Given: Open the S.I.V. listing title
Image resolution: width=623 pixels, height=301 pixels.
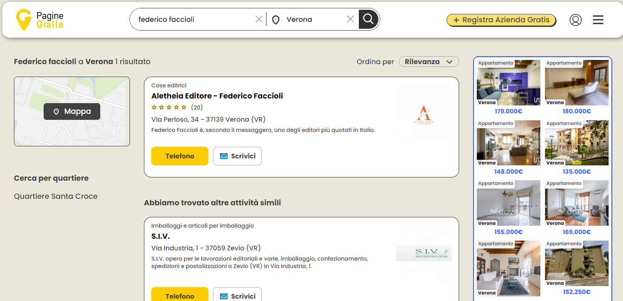Looking at the screenshot, I should pyautogui.click(x=161, y=236).
